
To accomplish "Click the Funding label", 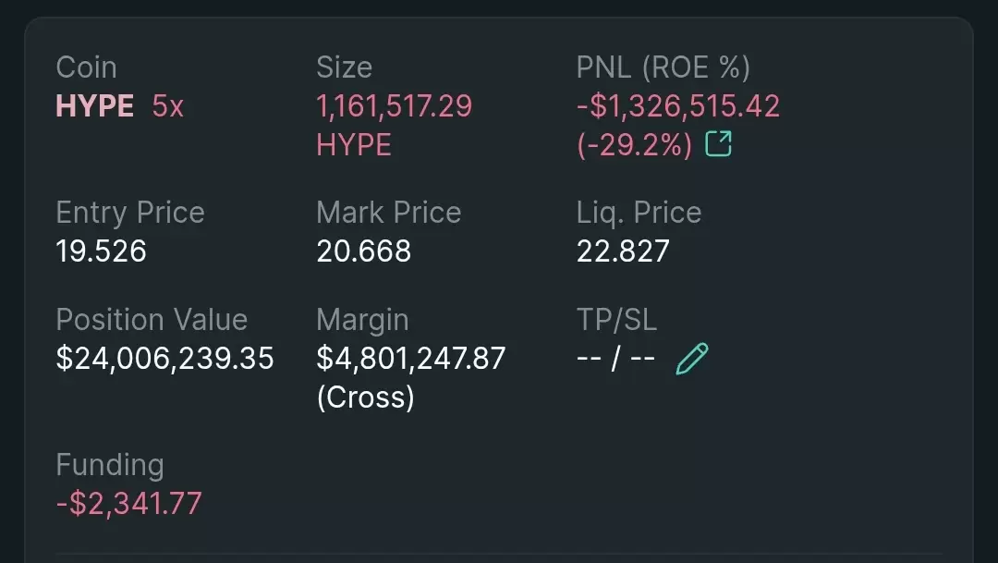I will coord(109,465).
